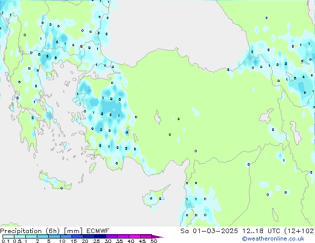
Task: Click the '(12+102)' forecast offset text
Action: (x=300, y=231)
